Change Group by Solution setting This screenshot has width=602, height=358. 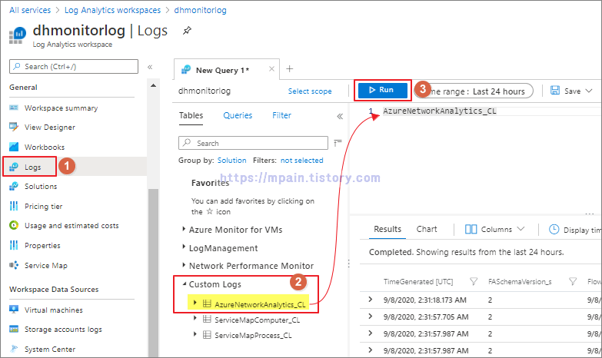[232, 161]
